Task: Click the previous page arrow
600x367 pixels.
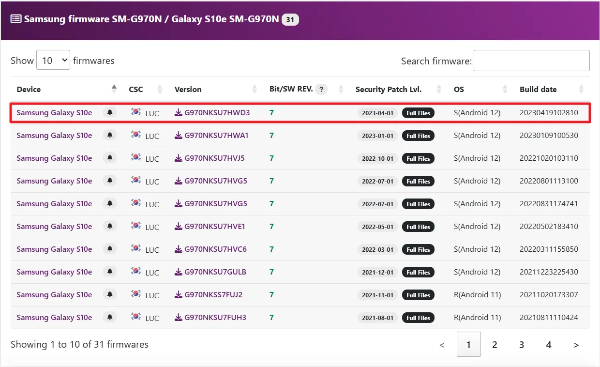Action: (442, 345)
